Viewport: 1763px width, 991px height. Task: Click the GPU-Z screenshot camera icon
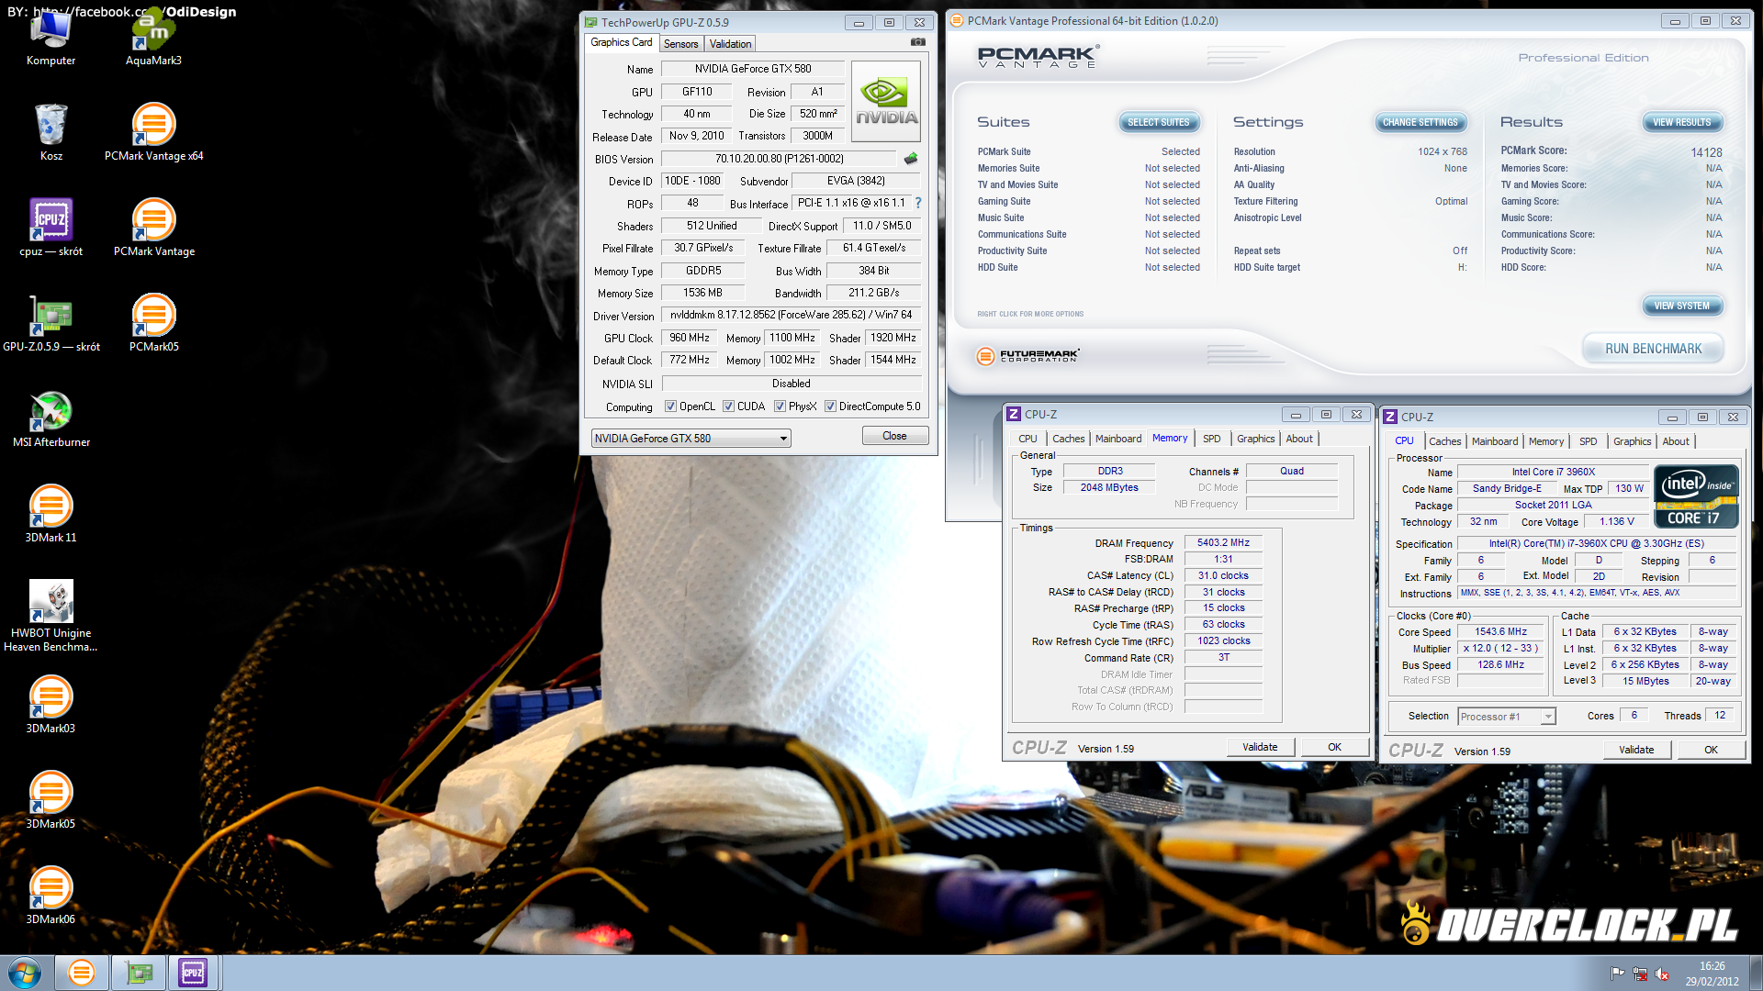pyautogui.click(x=917, y=42)
